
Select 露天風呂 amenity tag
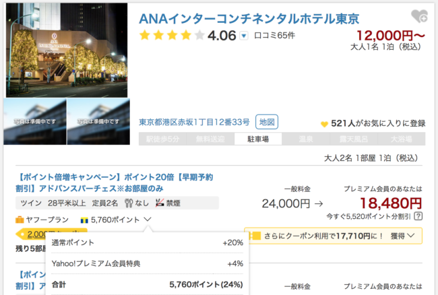(354, 139)
